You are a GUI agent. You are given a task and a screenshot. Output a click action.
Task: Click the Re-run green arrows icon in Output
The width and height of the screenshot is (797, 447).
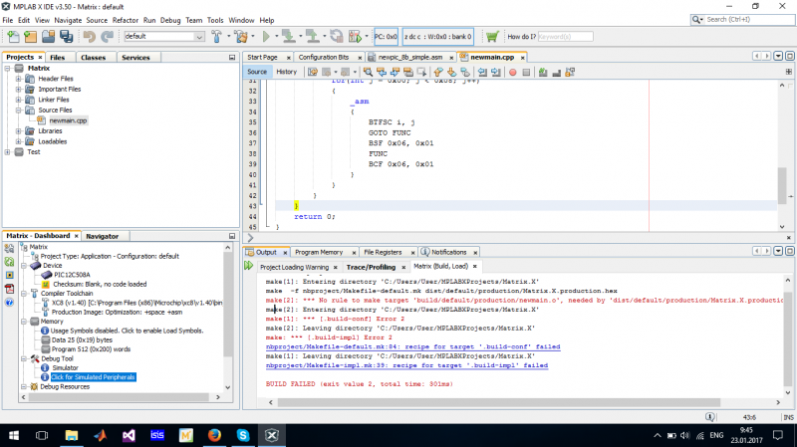[248, 266]
